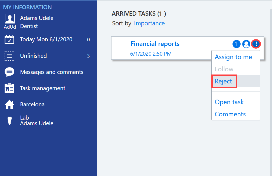272x176 pixels.
Task: Click the blue number 1 importance badge
Action: tap(237, 44)
